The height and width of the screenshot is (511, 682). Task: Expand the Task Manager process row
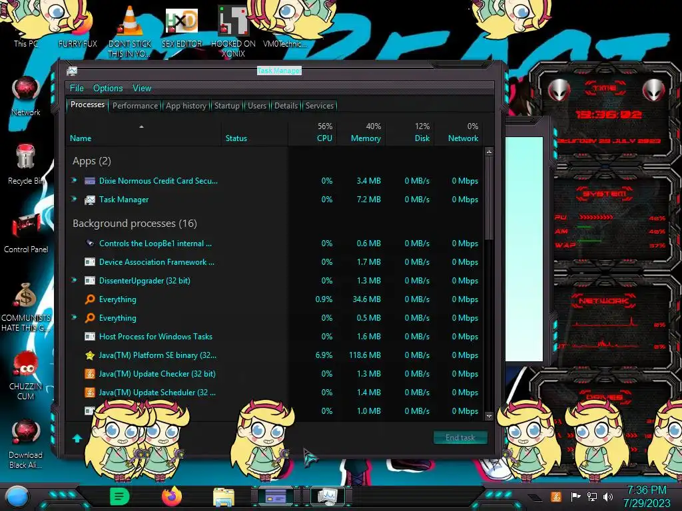[75, 198]
